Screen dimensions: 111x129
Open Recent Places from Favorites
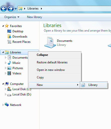point(21,42)
